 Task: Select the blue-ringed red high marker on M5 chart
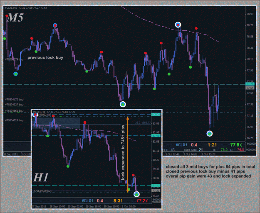[55, 25]
